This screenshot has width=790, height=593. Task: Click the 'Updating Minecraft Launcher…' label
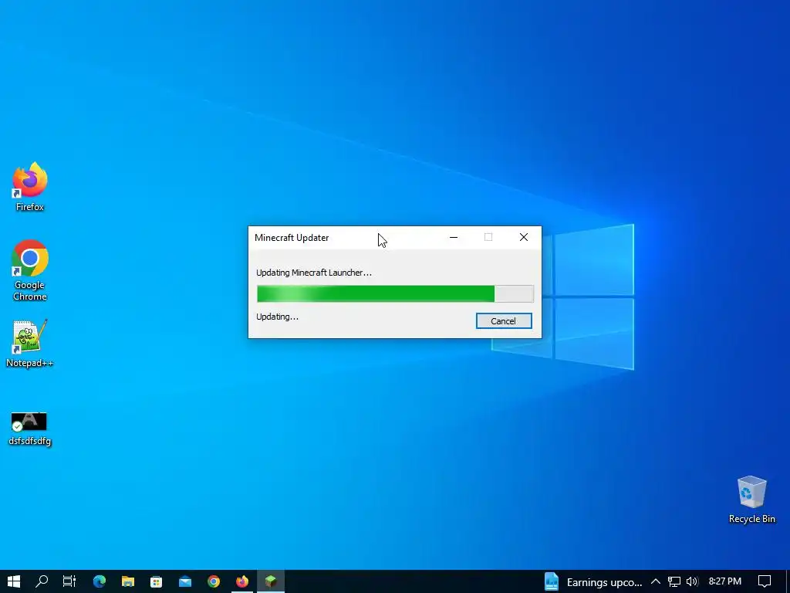(x=314, y=273)
